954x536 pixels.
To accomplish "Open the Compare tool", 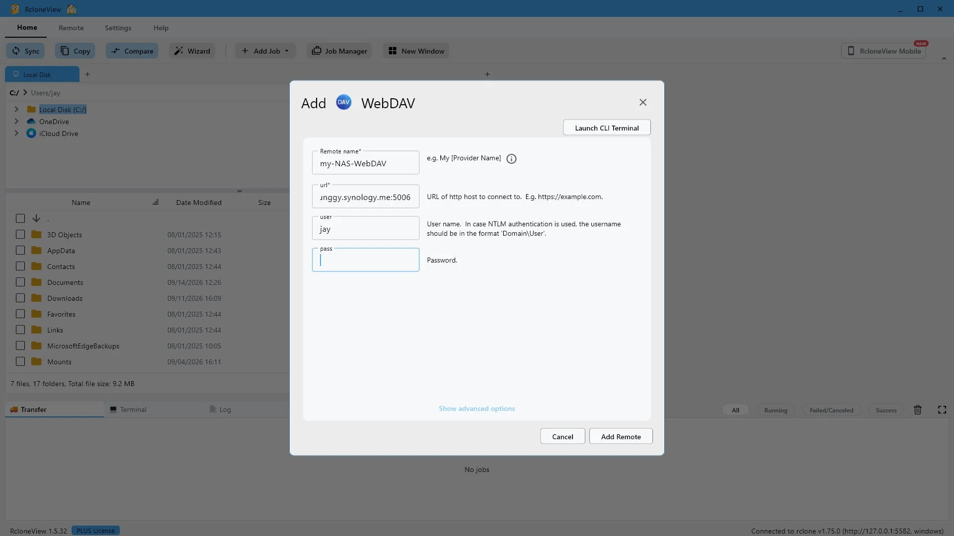I will coord(132,51).
